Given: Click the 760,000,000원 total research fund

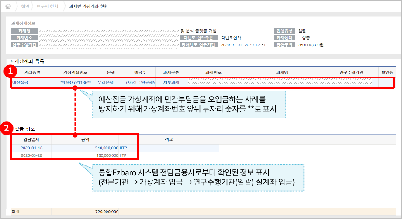Looking at the screenshot, I should 311,45.
